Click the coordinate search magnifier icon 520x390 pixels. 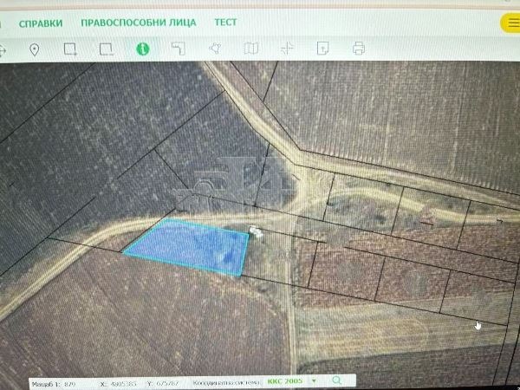click(x=336, y=380)
